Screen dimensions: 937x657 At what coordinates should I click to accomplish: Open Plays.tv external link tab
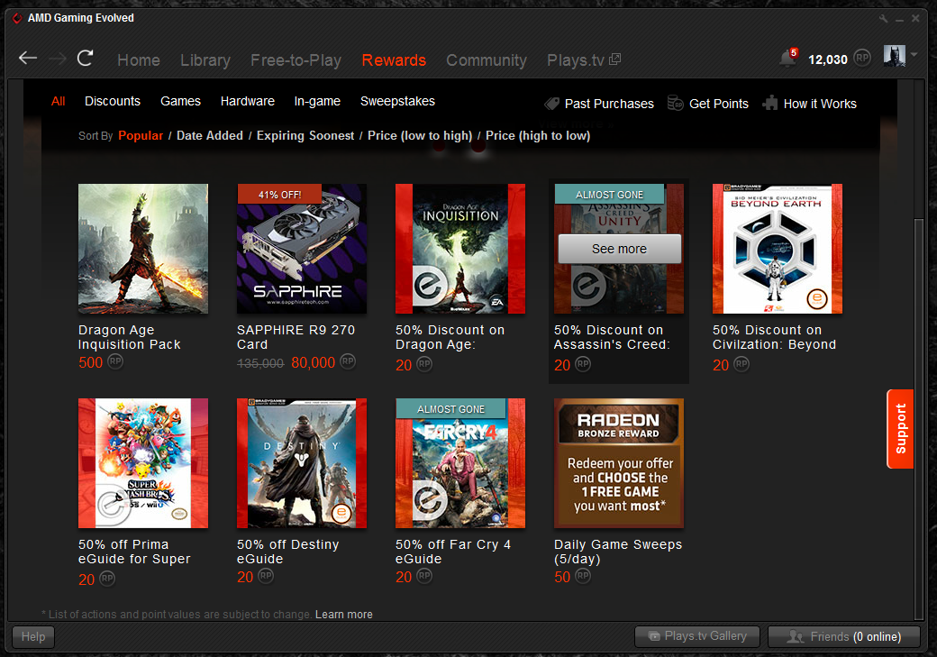click(583, 60)
